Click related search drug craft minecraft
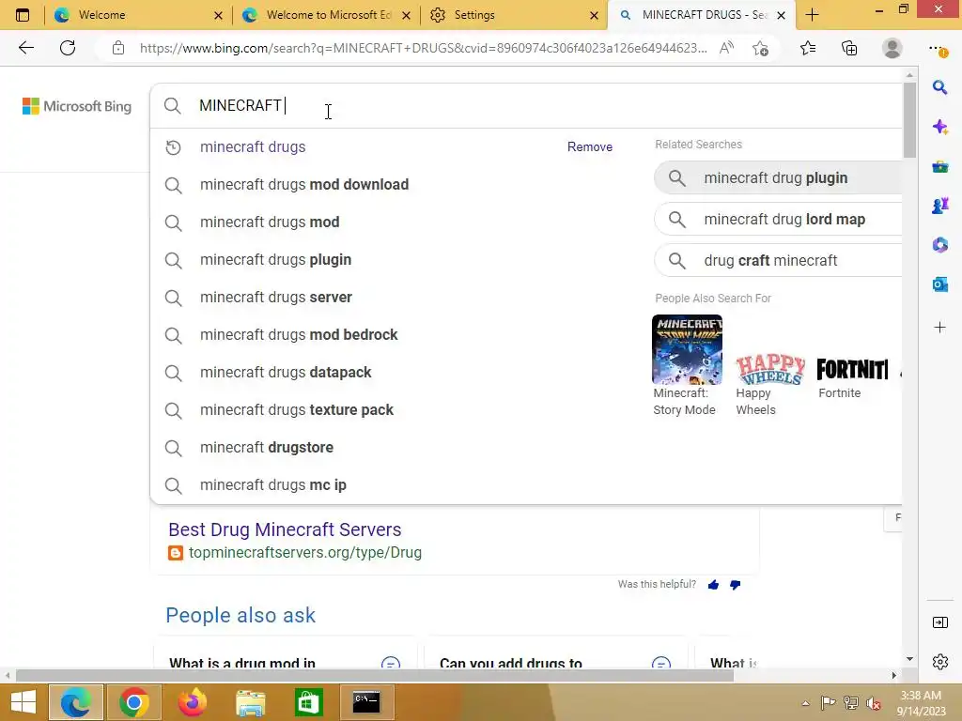 point(778,261)
